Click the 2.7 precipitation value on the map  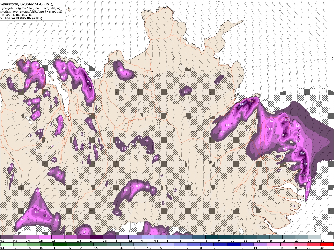coord(252,101)
